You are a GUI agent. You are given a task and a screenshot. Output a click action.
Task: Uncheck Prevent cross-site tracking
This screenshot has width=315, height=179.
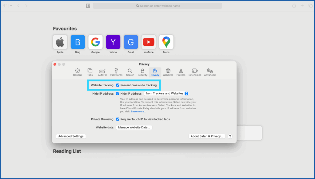pos(118,85)
